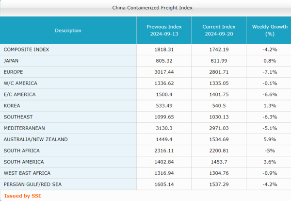Click the WEST EAST AFRICA row label
Image resolution: width=291 pixels, height=201 pixels.
pyautogui.click(x=27, y=173)
